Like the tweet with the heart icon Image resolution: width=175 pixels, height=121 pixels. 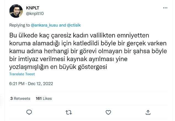point(108,112)
